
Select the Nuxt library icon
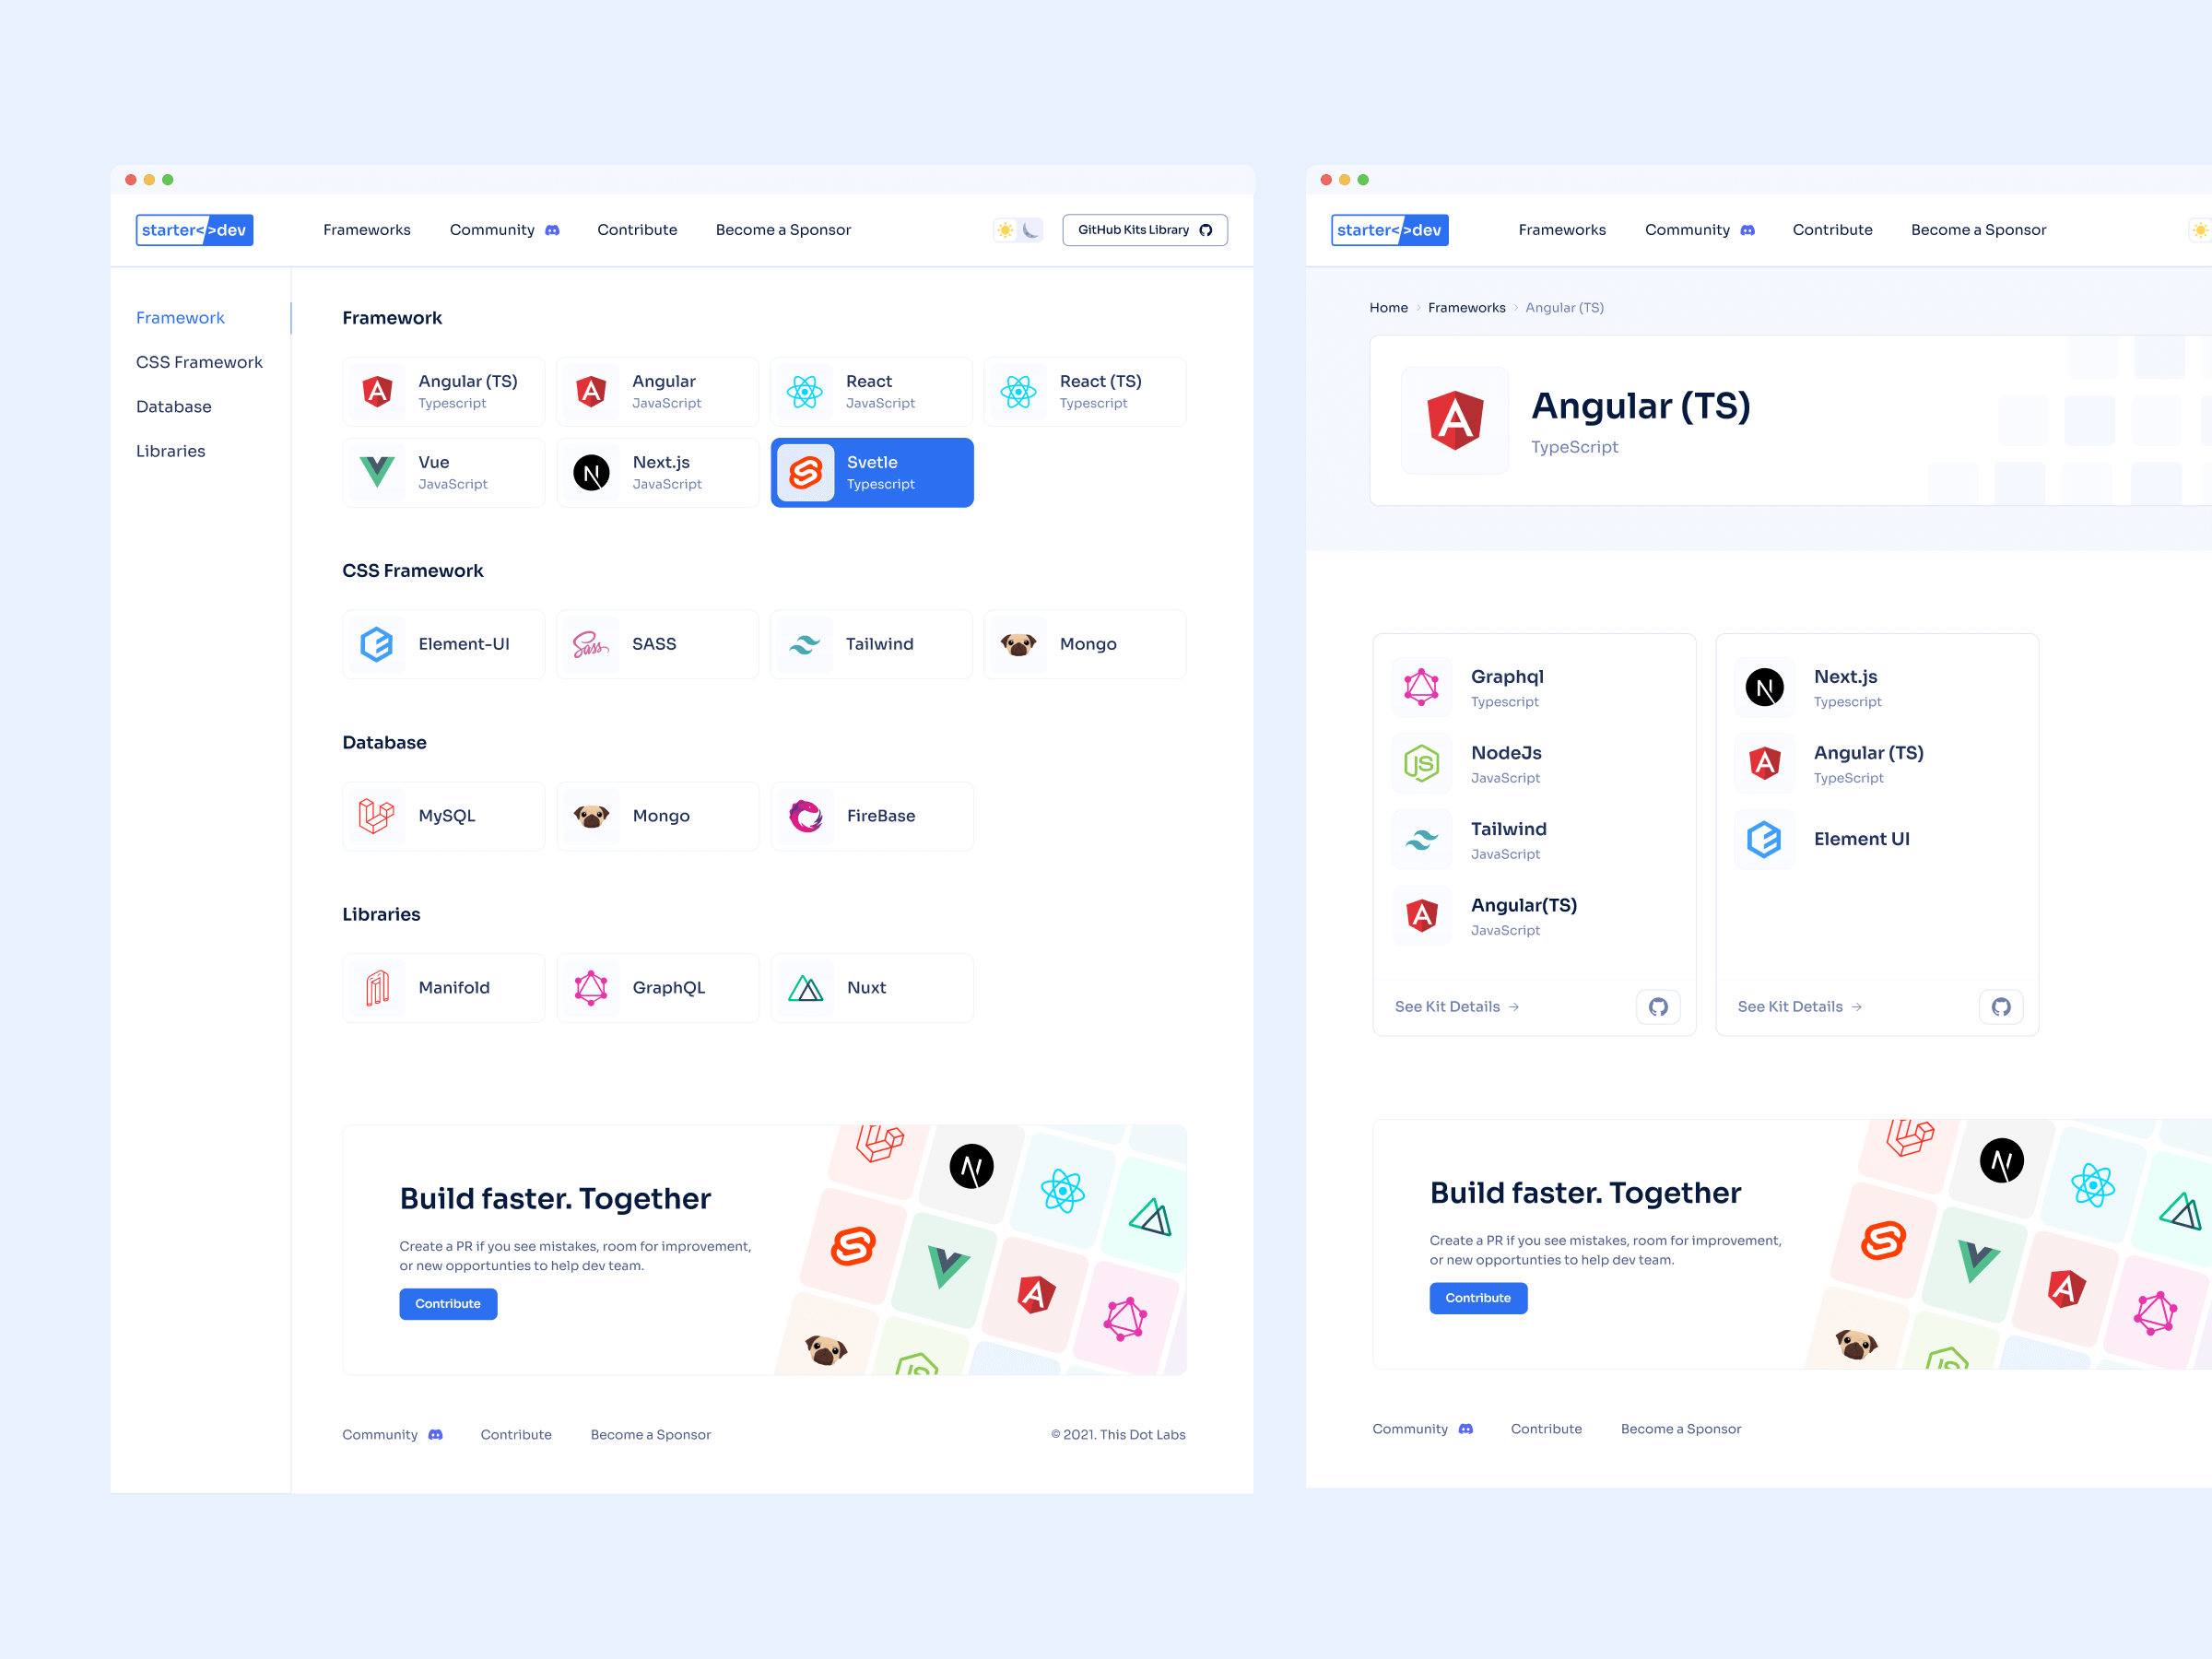pyautogui.click(x=806, y=986)
